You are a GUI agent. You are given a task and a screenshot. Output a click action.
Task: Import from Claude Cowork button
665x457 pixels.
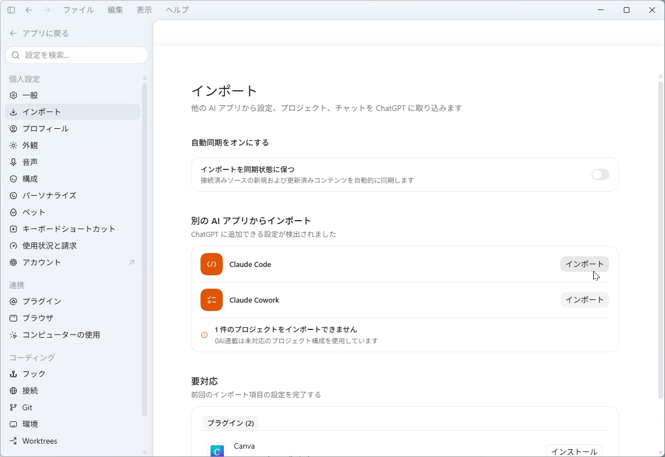tap(584, 300)
